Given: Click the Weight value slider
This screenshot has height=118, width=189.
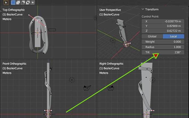Looking at the screenshot, I should pyautogui.click(x=163, y=42).
